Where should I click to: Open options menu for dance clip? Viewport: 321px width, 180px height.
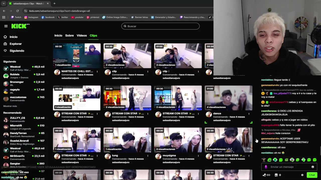coord(249,114)
